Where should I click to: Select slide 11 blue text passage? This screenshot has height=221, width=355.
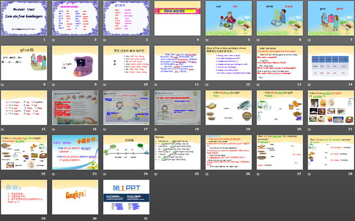[x=177, y=63]
